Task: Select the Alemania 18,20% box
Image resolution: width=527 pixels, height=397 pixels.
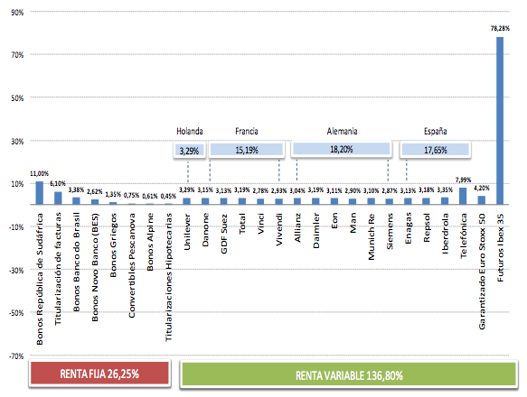Action: coord(342,149)
